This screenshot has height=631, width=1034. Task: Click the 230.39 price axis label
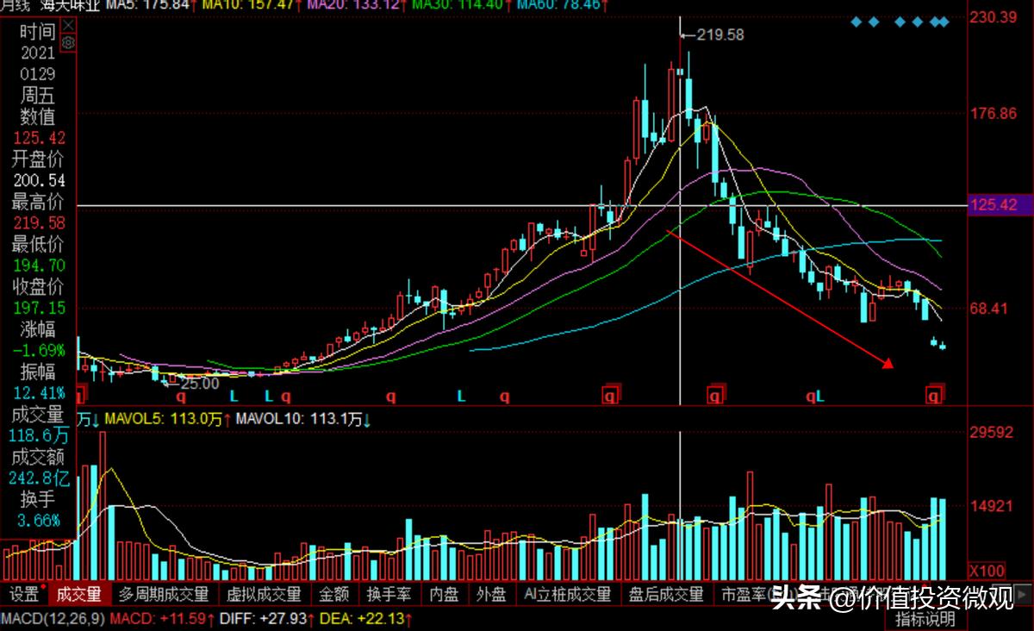(994, 17)
